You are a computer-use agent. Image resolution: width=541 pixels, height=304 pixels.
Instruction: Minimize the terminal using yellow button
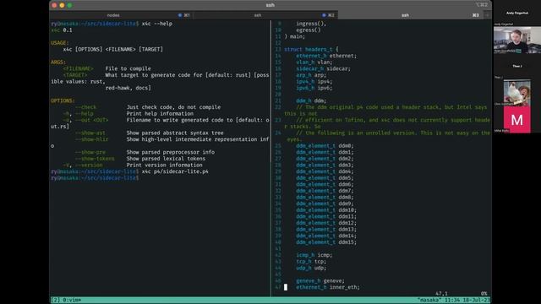click(62, 5)
